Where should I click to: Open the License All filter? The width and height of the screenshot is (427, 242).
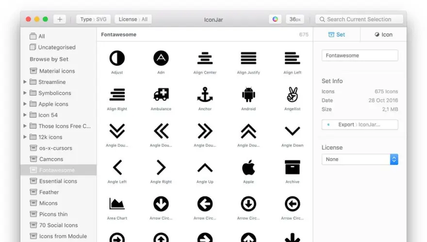click(x=133, y=19)
